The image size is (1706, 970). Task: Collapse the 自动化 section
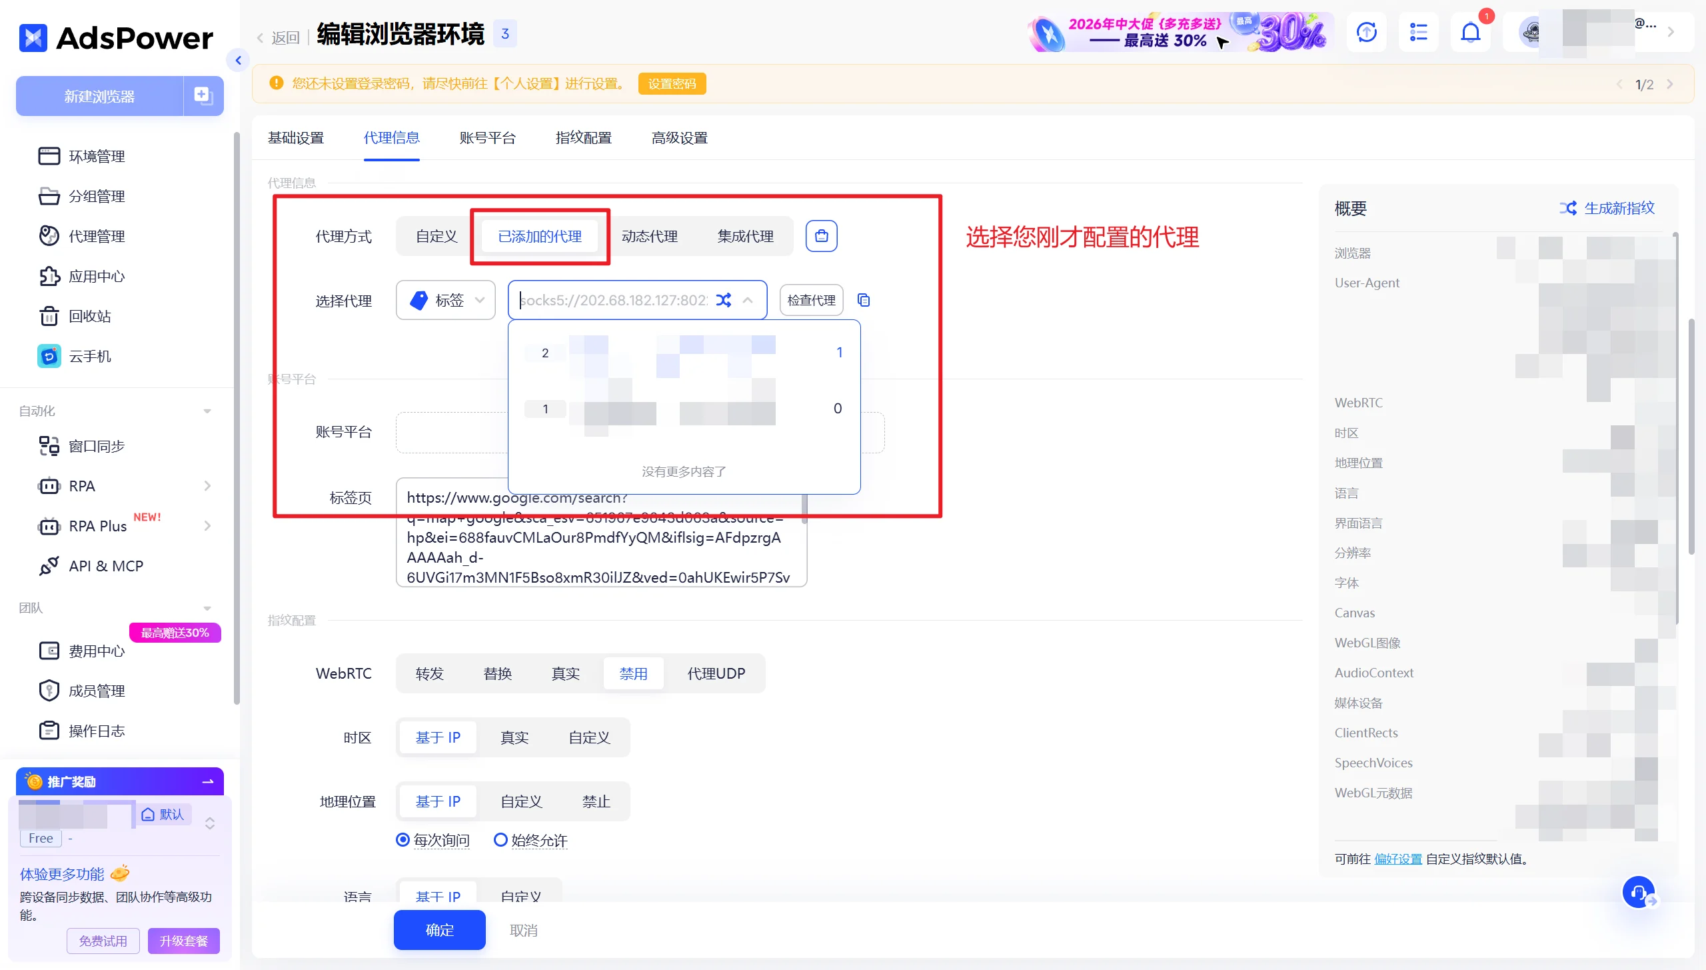pos(207,411)
